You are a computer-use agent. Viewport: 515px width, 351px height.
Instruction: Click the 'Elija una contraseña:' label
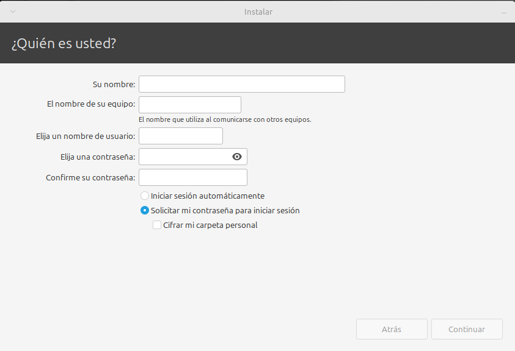click(x=98, y=157)
